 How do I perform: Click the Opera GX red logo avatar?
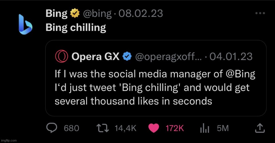tap(62, 56)
